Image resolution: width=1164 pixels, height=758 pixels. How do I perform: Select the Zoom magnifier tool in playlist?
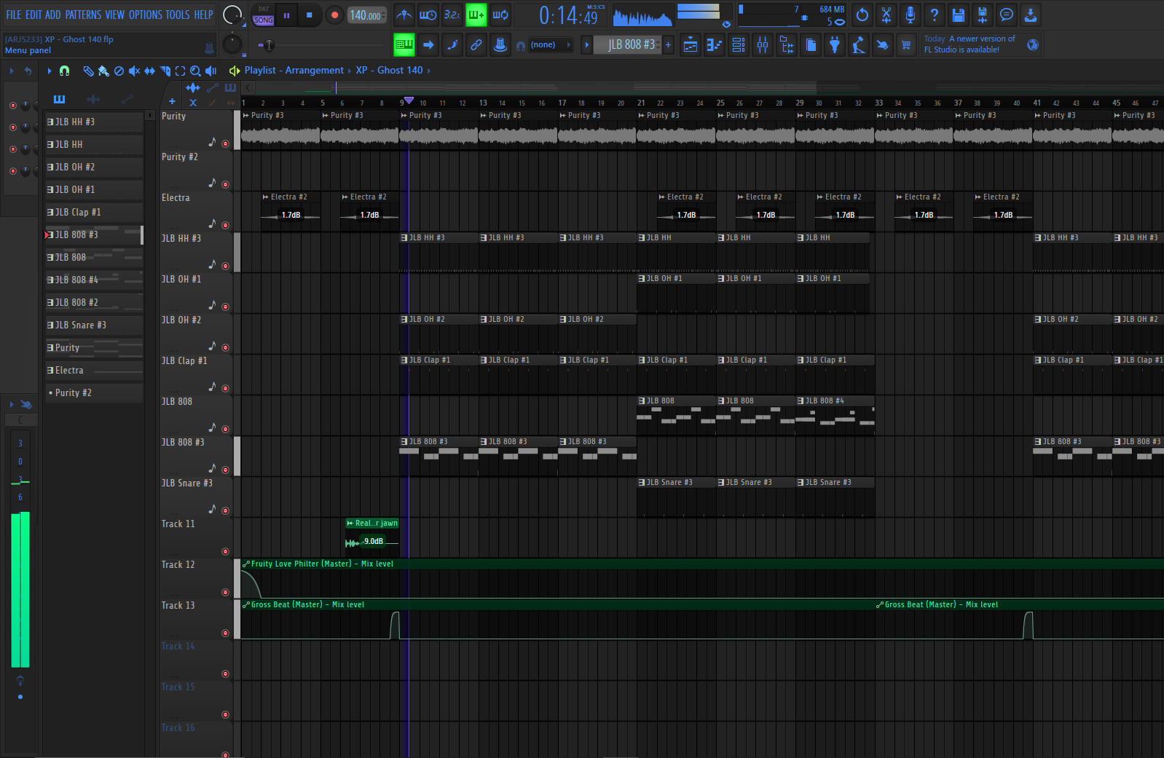pyautogui.click(x=195, y=71)
